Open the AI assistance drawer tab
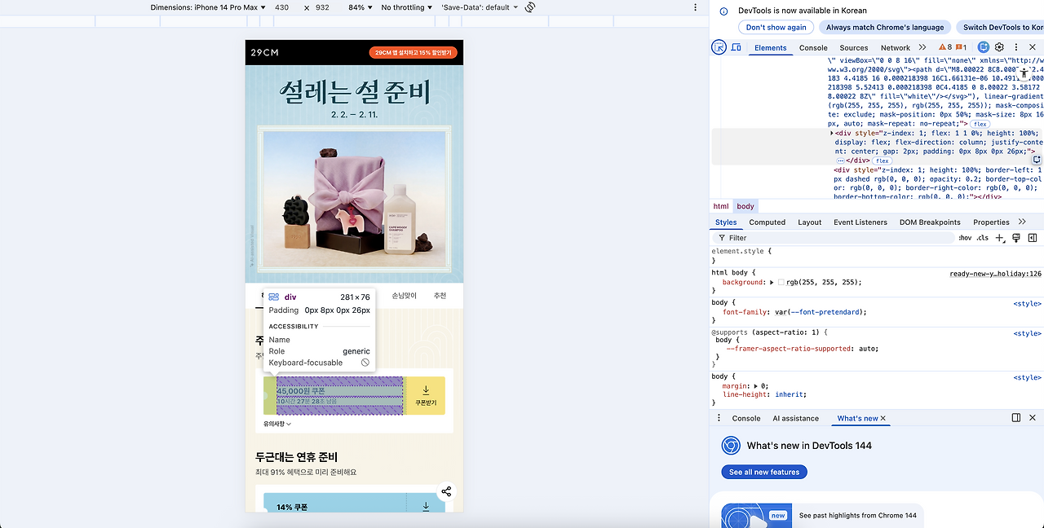This screenshot has width=1044, height=528. click(796, 418)
